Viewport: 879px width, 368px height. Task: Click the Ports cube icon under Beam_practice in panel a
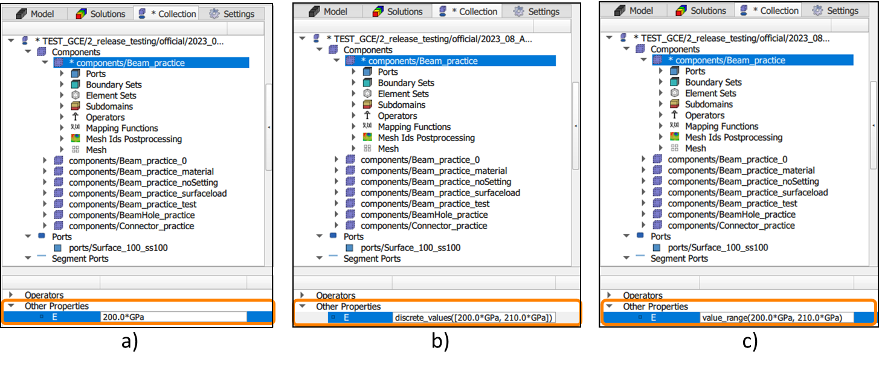pyautogui.click(x=76, y=74)
